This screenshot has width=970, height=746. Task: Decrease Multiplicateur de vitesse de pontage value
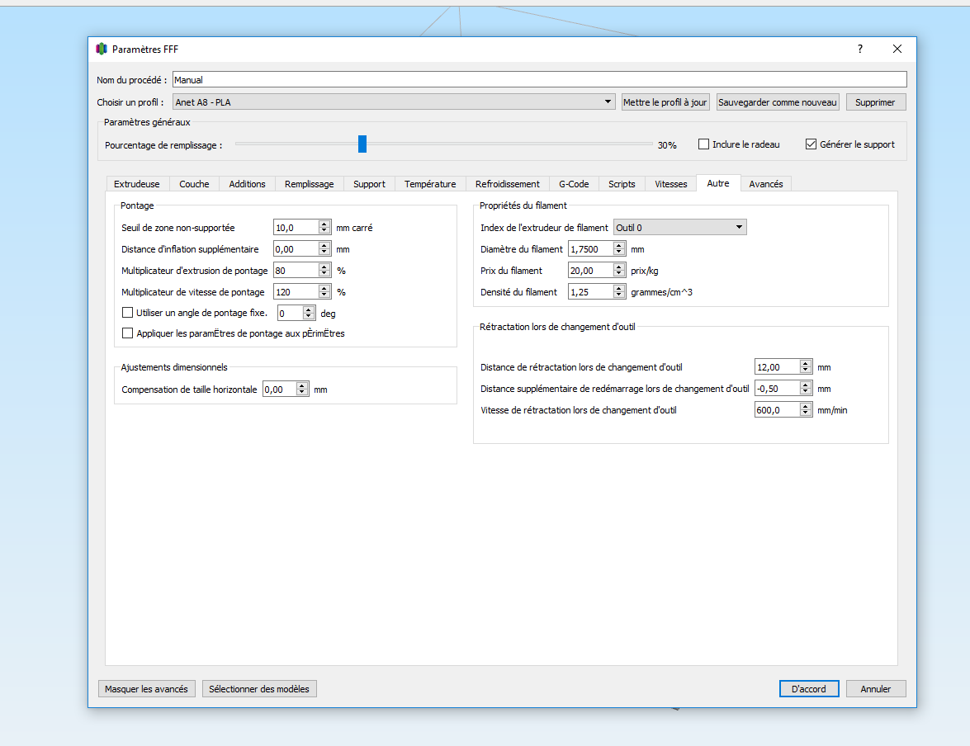coord(324,295)
